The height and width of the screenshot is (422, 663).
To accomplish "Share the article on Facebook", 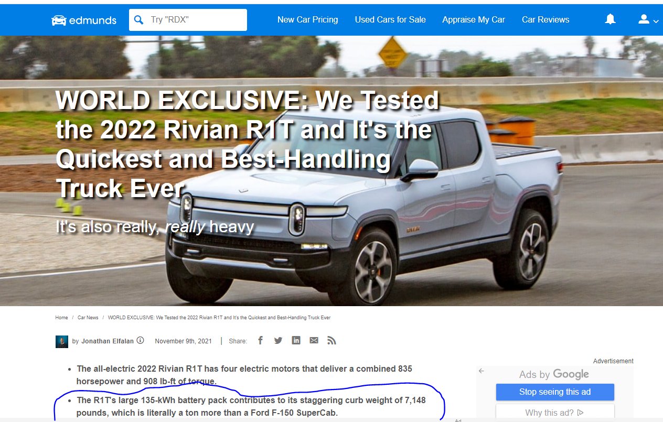I will click(x=260, y=340).
